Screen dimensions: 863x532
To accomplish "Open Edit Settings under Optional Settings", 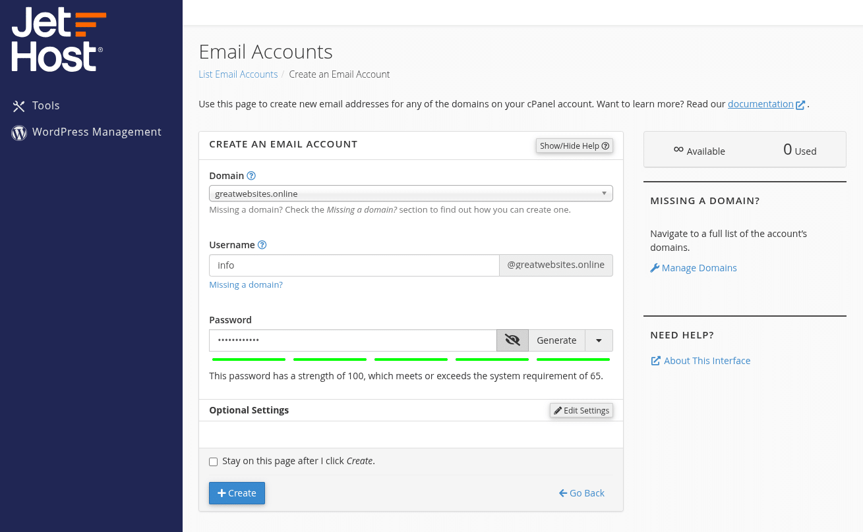I will pos(581,410).
